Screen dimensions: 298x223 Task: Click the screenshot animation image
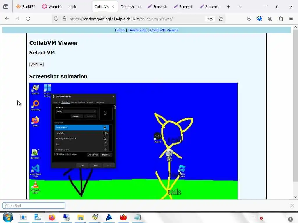133,141
